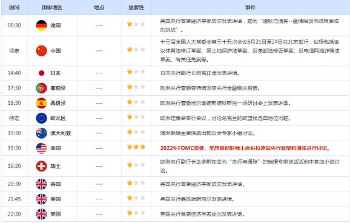Click the event 欧洲理事会举行会议 about Ukraine
The width and height of the screenshot is (350, 223).
tap(226, 118)
